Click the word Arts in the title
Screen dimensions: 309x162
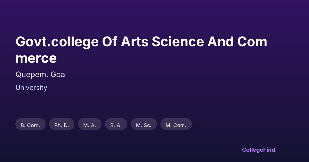pyautogui.click(x=134, y=42)
